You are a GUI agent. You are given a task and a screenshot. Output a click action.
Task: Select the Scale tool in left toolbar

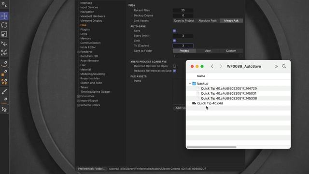coord(4,34)
